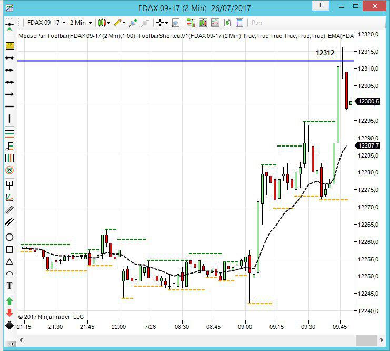Click the crosshair cursor icon
The width and height of the screenshot is (390, 351).
coord(160,23)
